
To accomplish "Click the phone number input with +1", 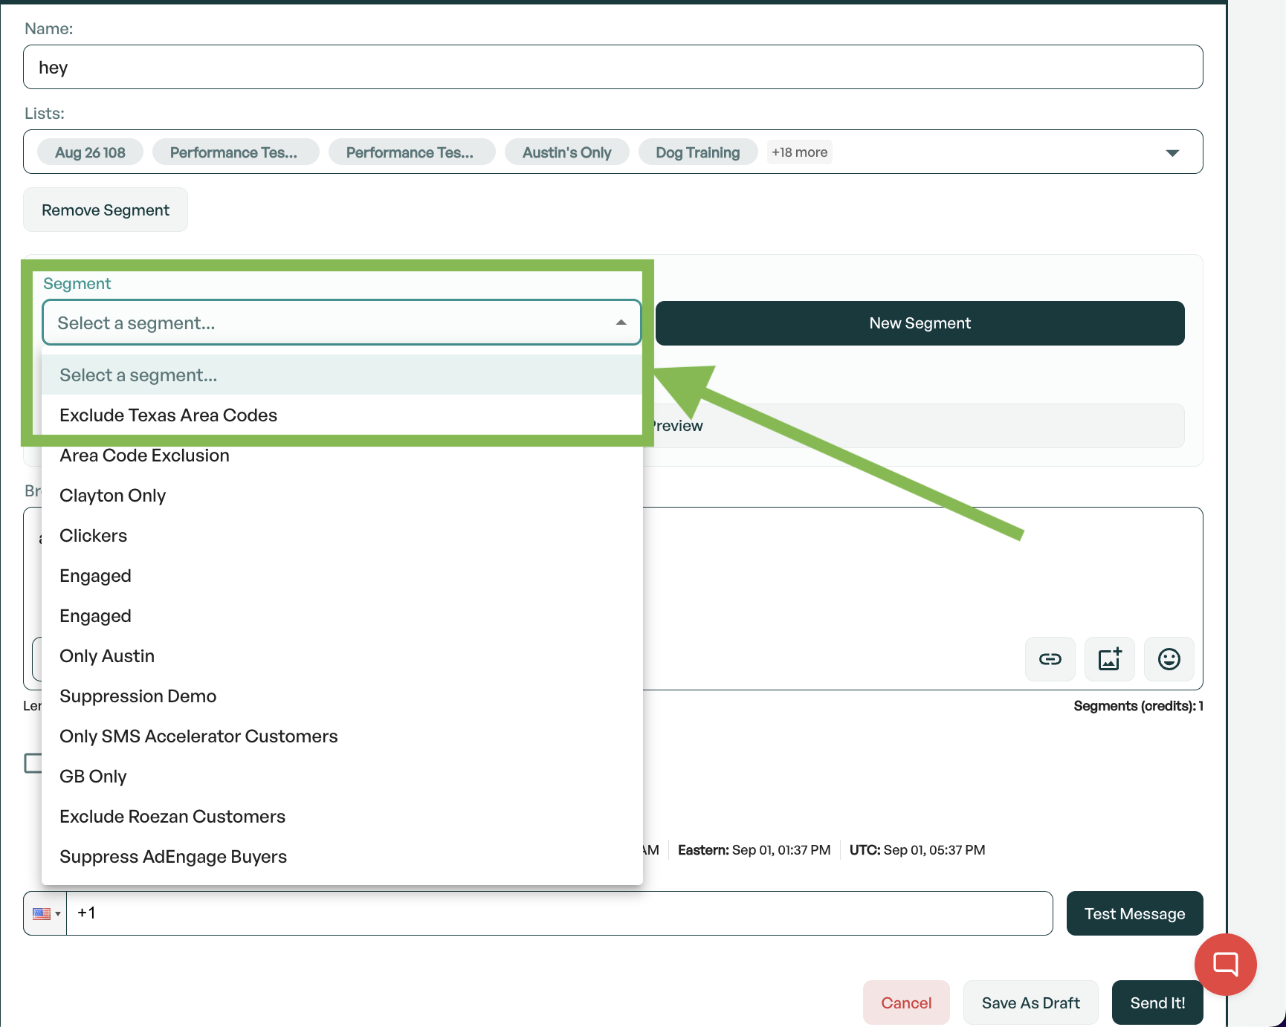I will pos(559,913).
